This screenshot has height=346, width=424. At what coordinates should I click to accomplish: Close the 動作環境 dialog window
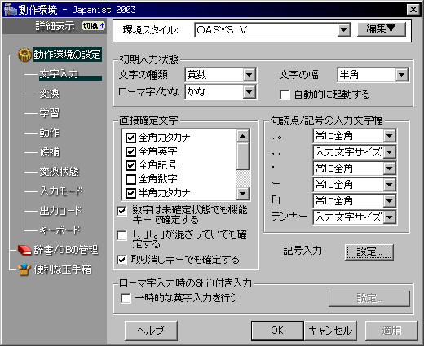(x=413, y=10)
